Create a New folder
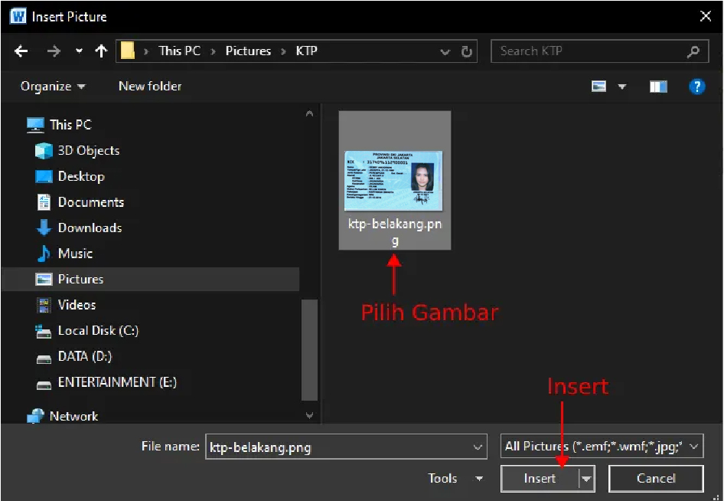This screenshot has height=501, width=724. point(149,87)
